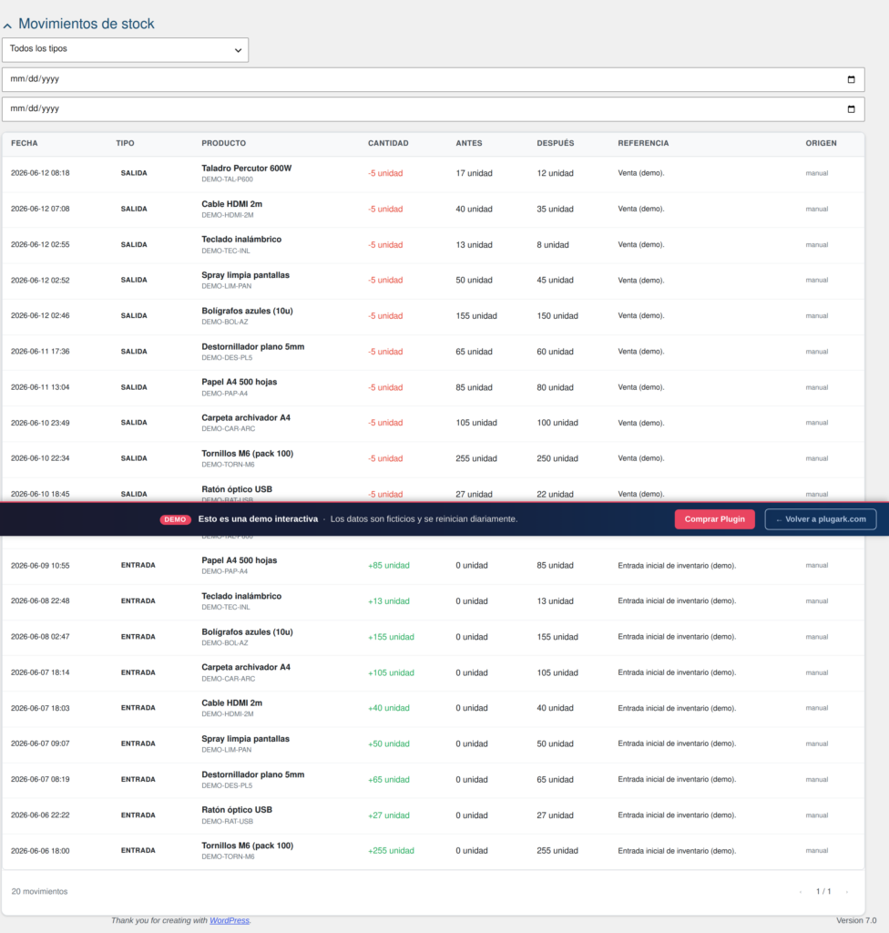889x933 pixels.
Task: Click Volver a plugark.com button
Action: pos(820,518)
